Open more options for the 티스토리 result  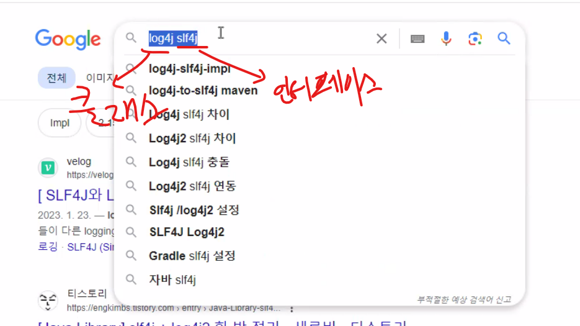(292, 309)
